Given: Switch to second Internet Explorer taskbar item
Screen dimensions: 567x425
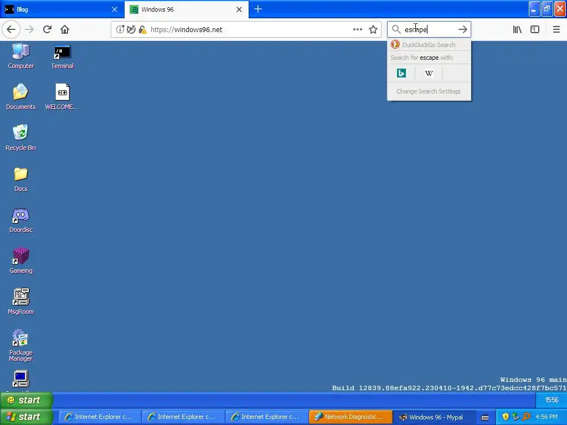Looking at the screenshot, I should tap(183, 417).
